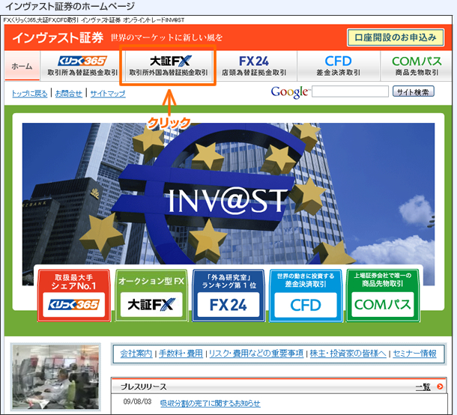Focus the Google site search field

point(350,91)
